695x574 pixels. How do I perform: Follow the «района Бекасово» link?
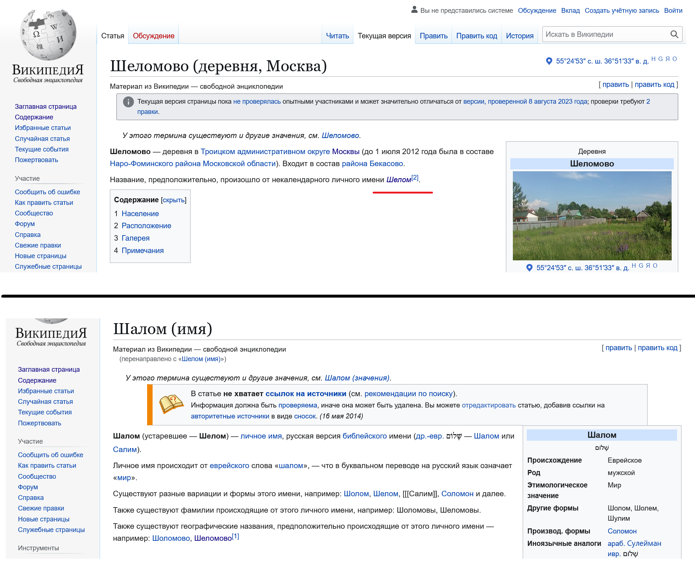coord(372,164)
